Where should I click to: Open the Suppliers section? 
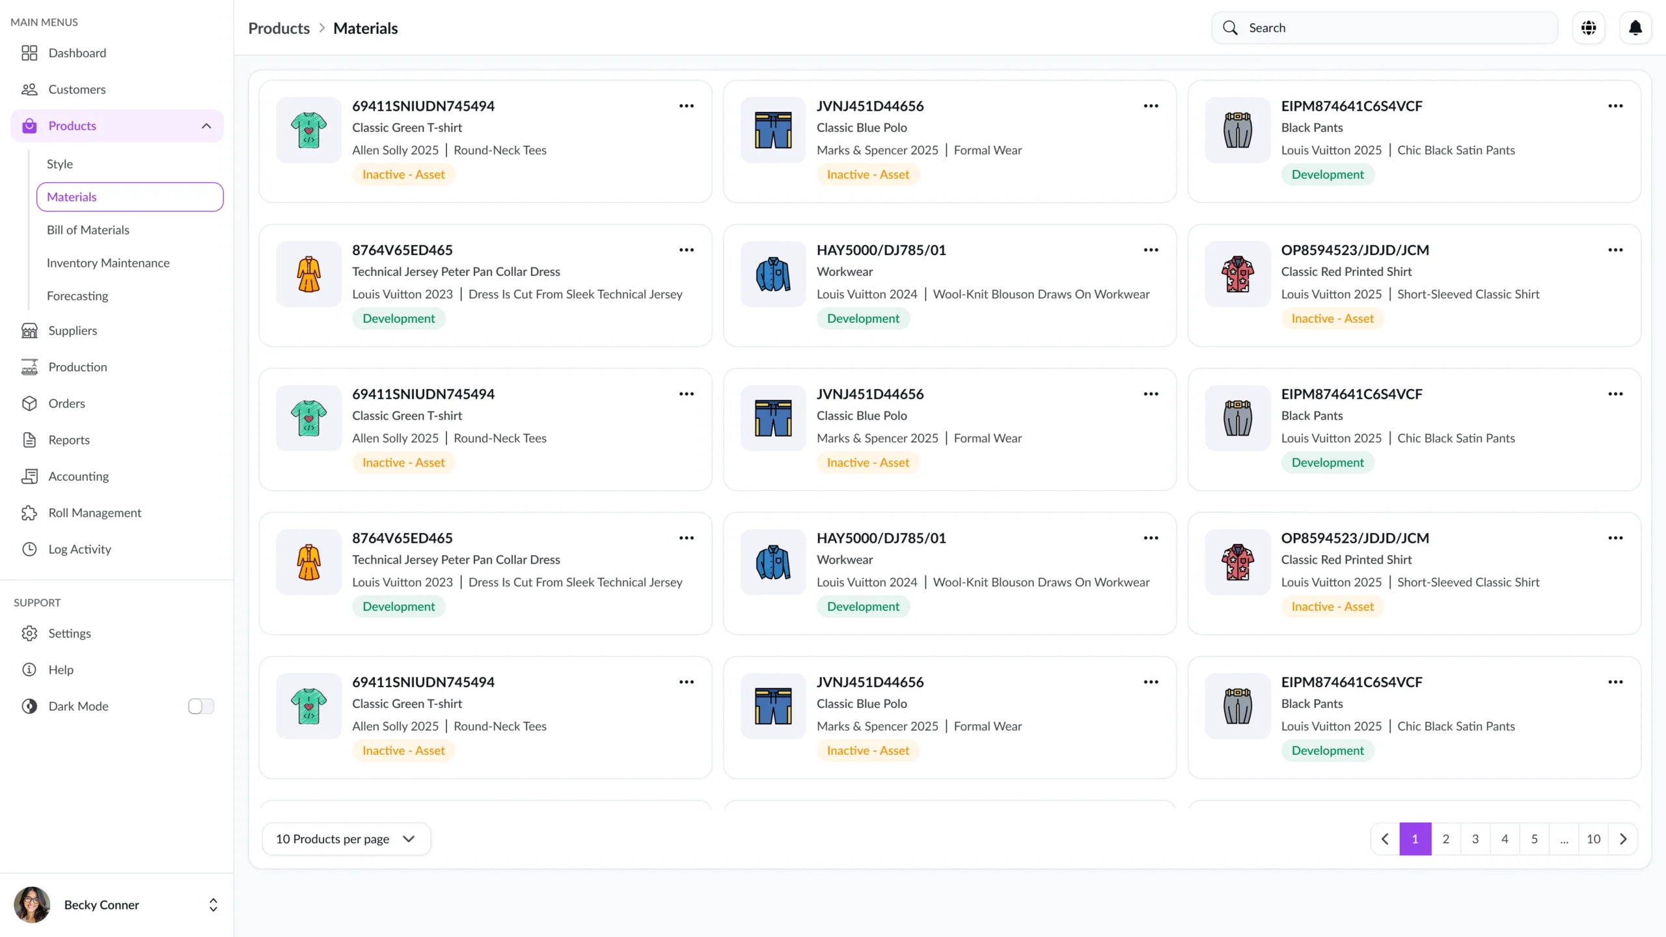click(72, 331)
